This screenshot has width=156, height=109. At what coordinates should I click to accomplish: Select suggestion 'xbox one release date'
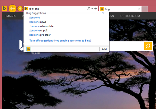pos(41,26)
